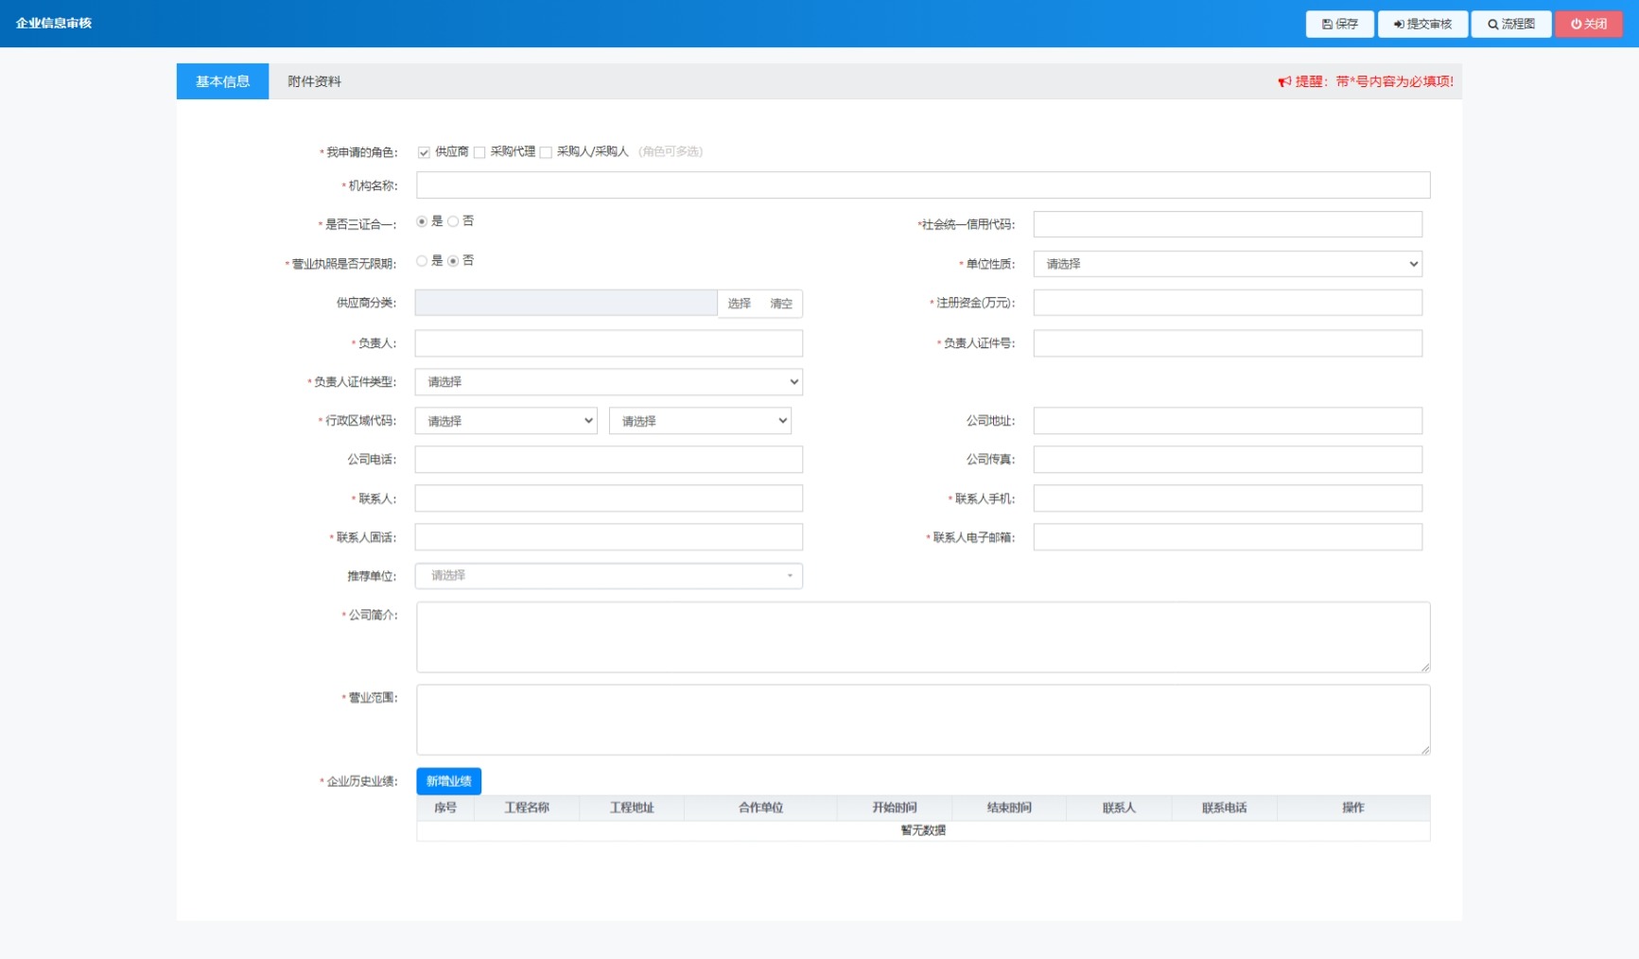1639x959 pixels.
Task: Click into the 营业范围 text area
Action: coord(923,720)
